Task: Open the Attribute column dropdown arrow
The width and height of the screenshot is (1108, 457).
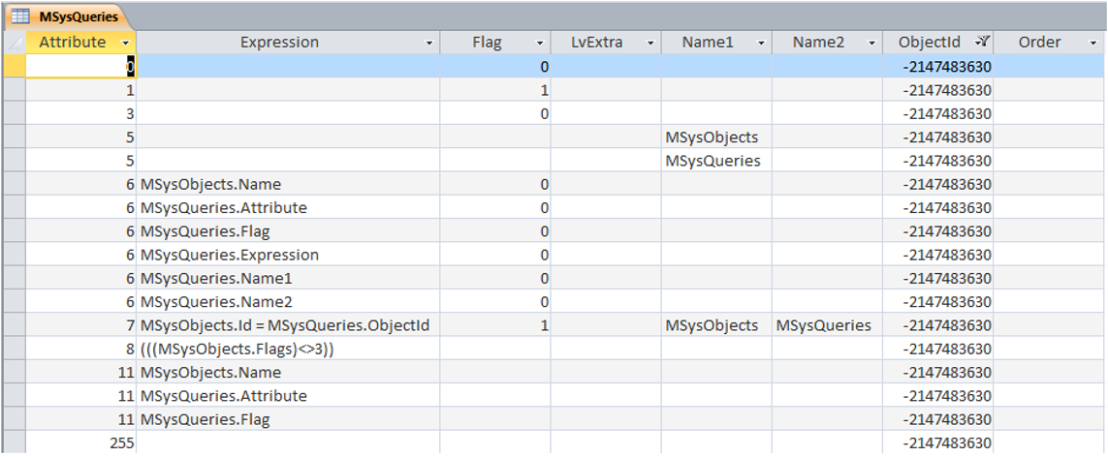Action: [125, 43]
